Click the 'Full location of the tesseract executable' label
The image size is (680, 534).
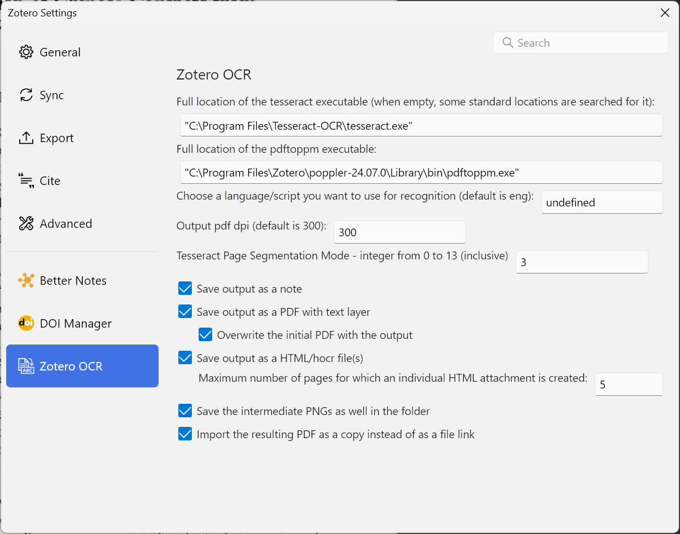click(x=415, y=102)
